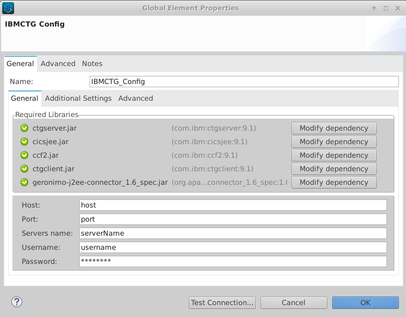Click green check icon beside ccf2.jar
Viewport: 406px width, 317px height.
tap(24, 156)
